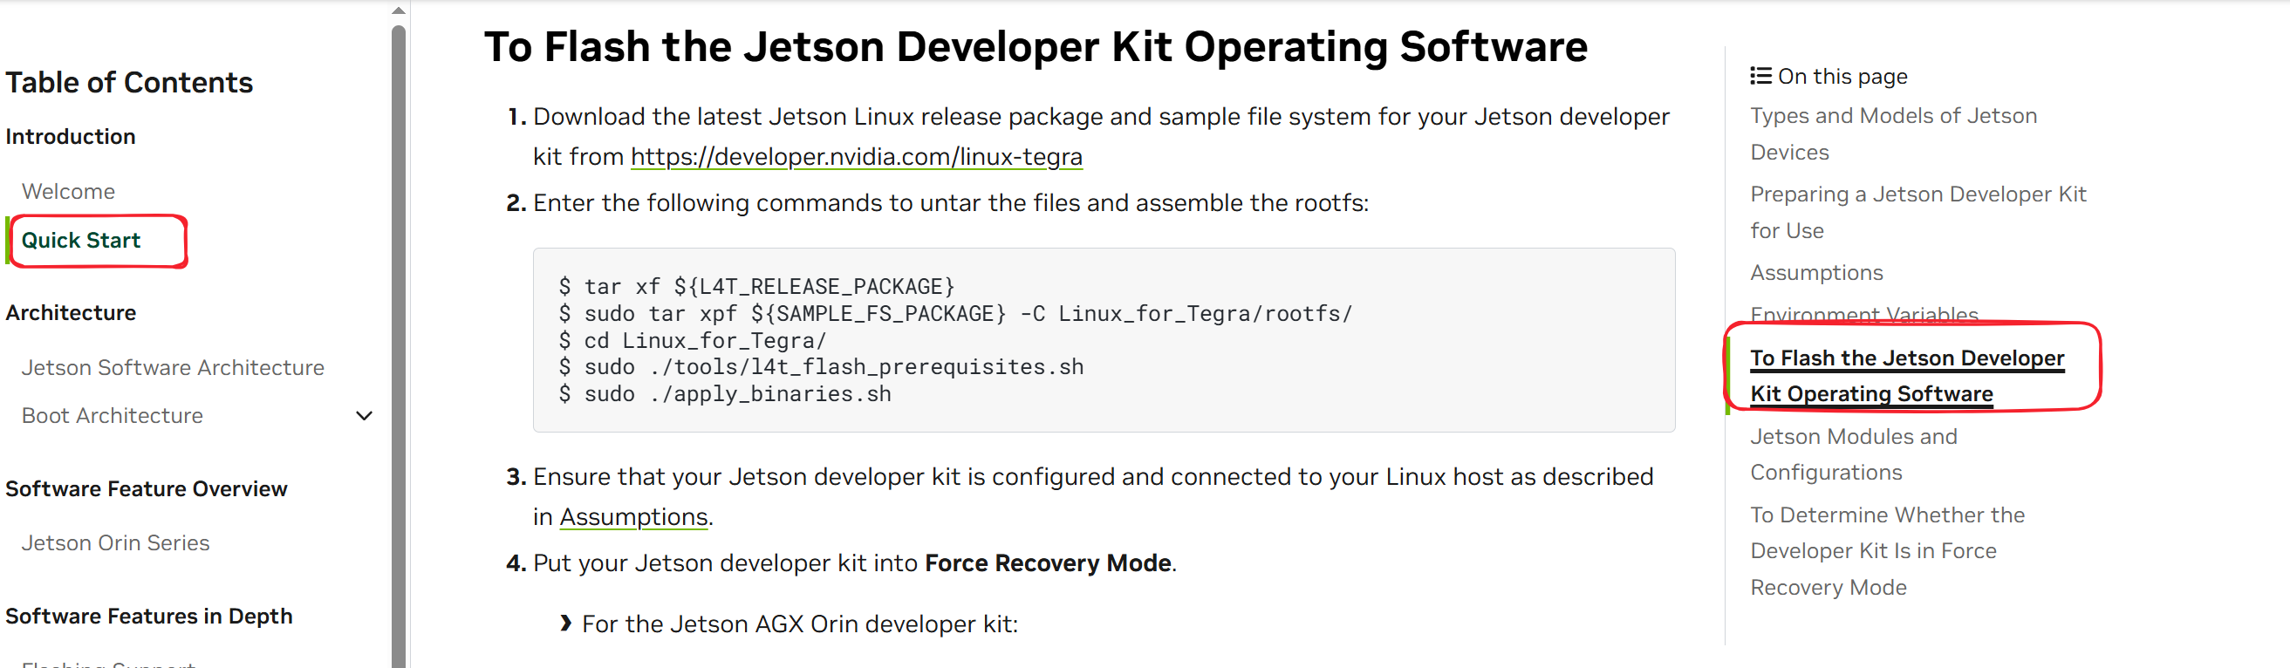Open Jetson Software Architecture page
The image size is (2290, 668).
(173, 368)
